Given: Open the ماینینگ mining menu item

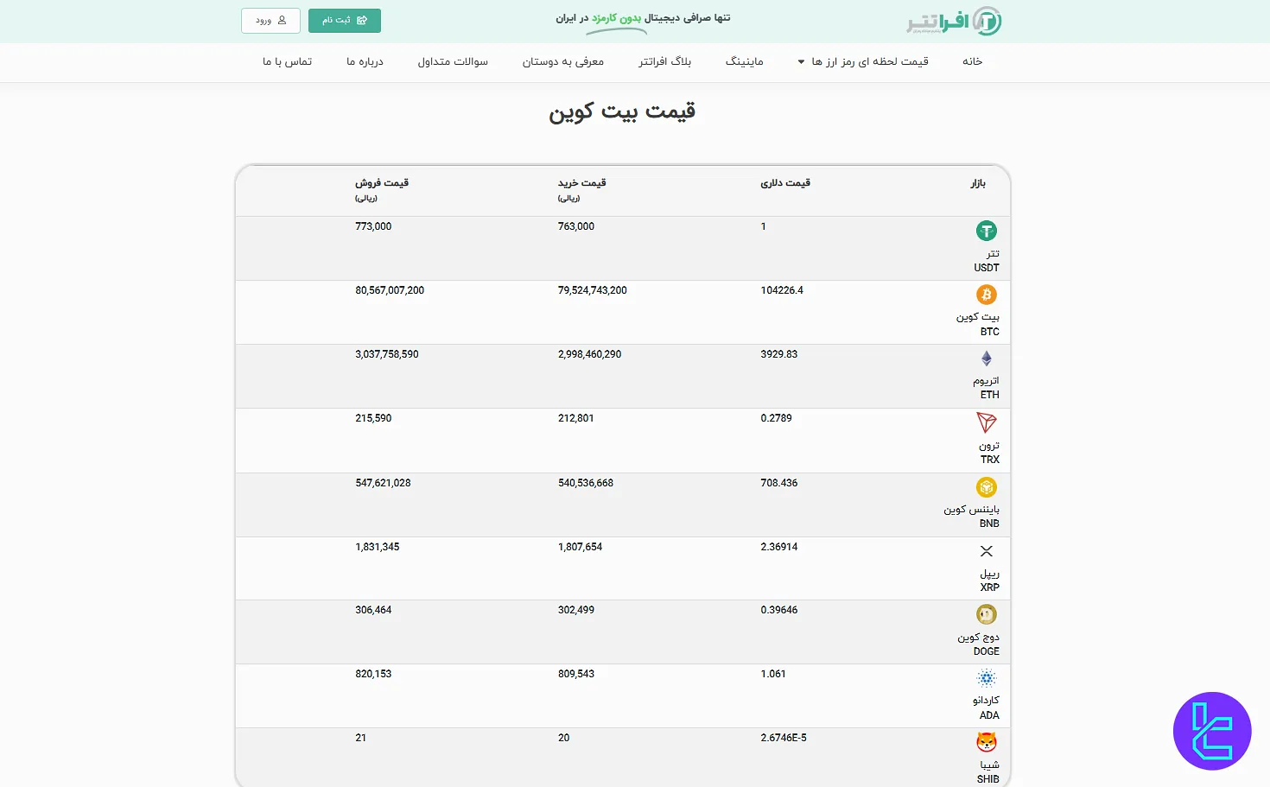Looking at the screenshot, I should pyautogui.click(x=744, y=61).
